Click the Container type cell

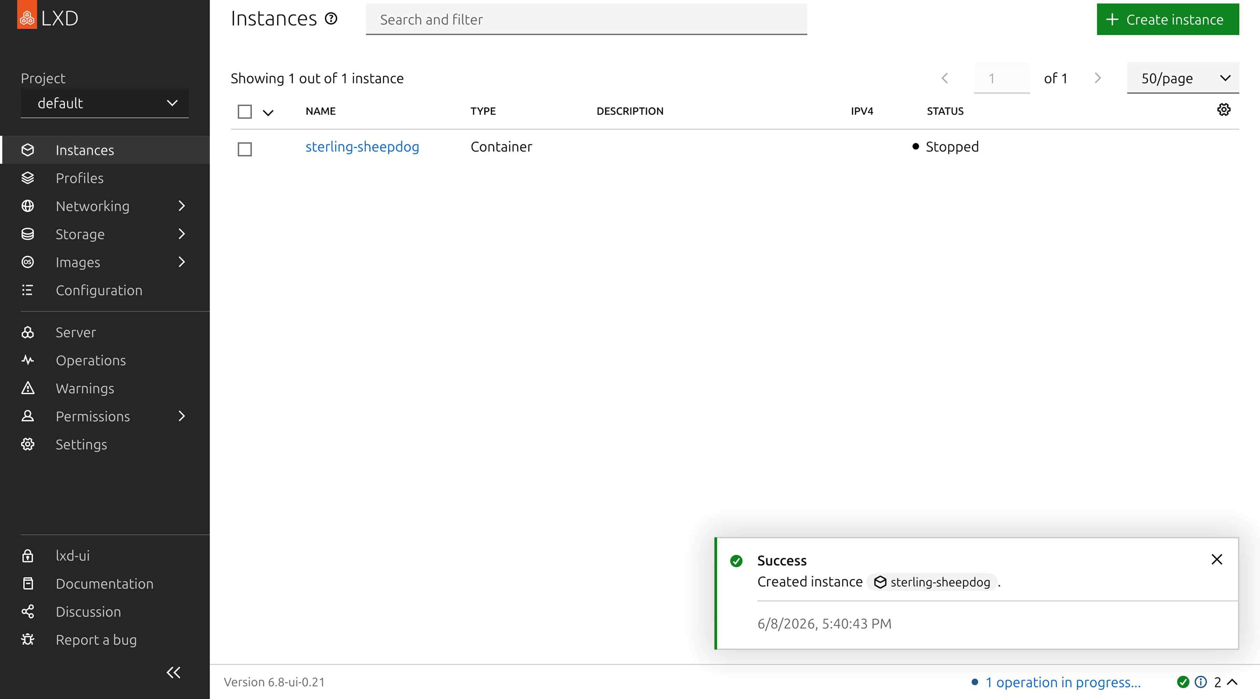(501, 147)
